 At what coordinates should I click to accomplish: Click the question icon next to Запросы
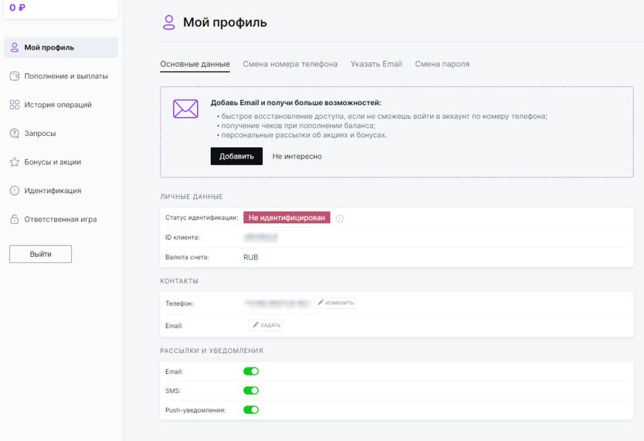[14, 133]
